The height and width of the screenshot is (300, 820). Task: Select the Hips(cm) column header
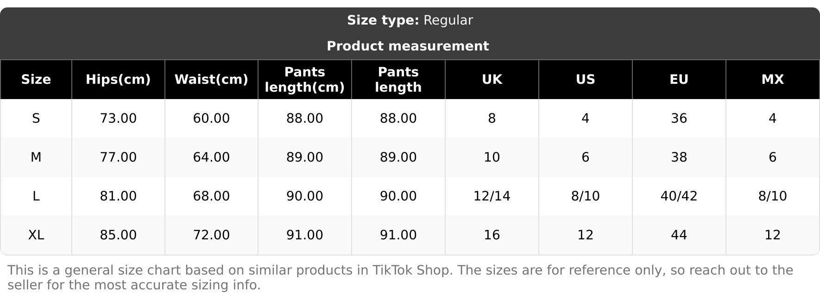point(118,80)
